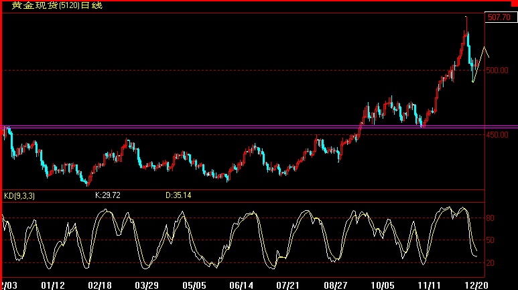The image size is (518, 290).
Task: Select the 08/27 date label
Action: [x=335, y=285]
